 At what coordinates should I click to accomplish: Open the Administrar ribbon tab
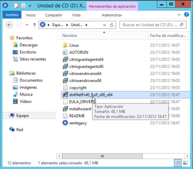pyautogui.click(x=112, y=15)
